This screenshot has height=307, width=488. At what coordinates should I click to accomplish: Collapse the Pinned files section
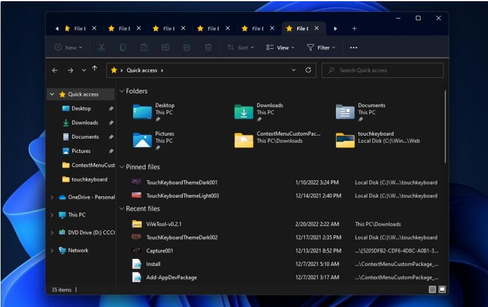click(x=122, y=167)
